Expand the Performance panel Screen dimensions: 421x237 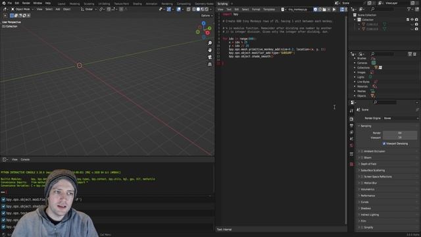click(368, 196)
